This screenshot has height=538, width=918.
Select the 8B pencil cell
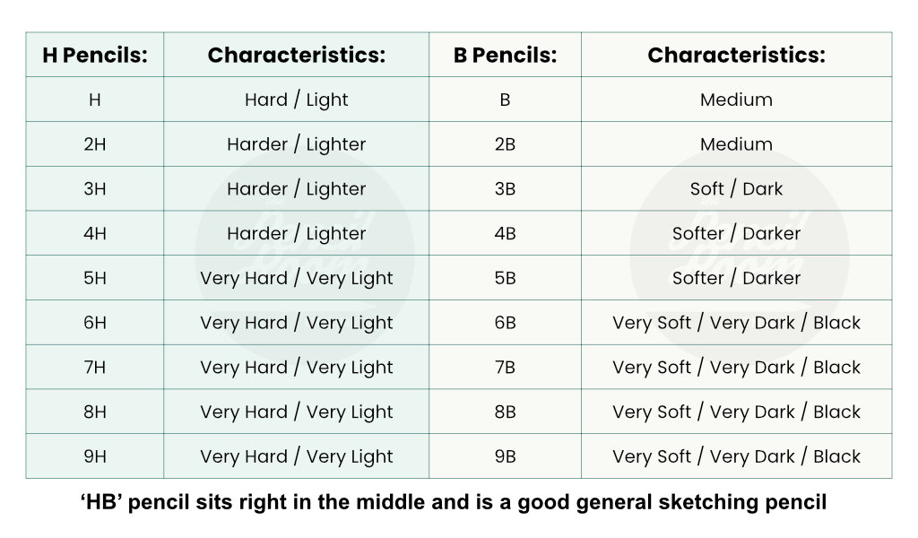pyautogui.click(x=505, y=412)
